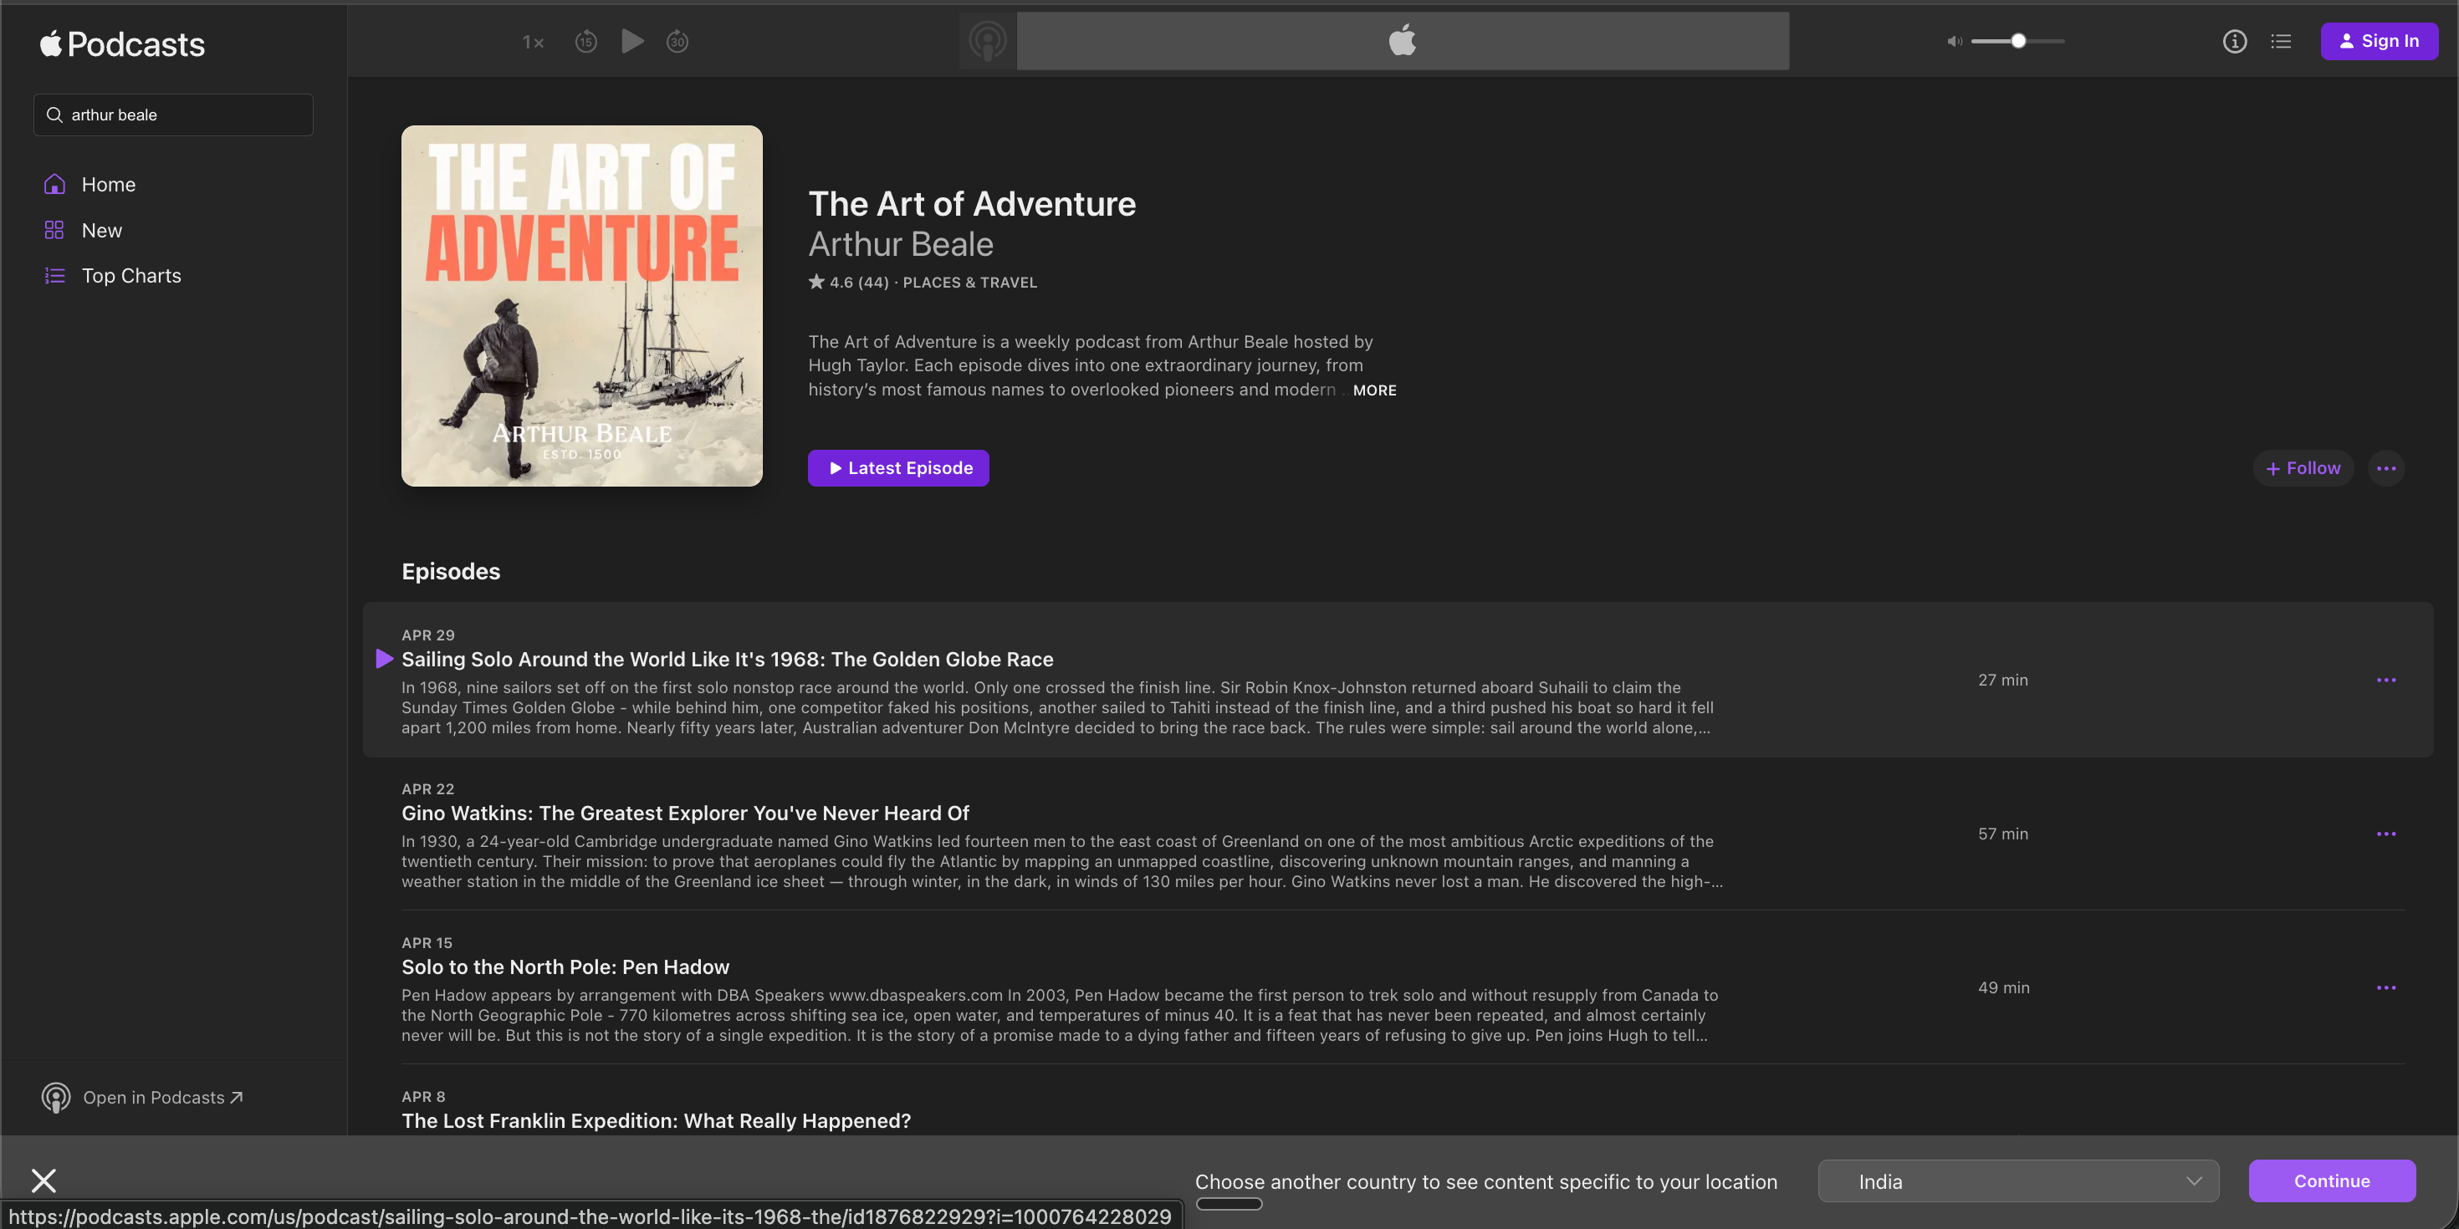Image resolution: width=2459 pixels, height=1229 pixels.
Task: Click the APR 29 episode date
Action: coord(427,635)
